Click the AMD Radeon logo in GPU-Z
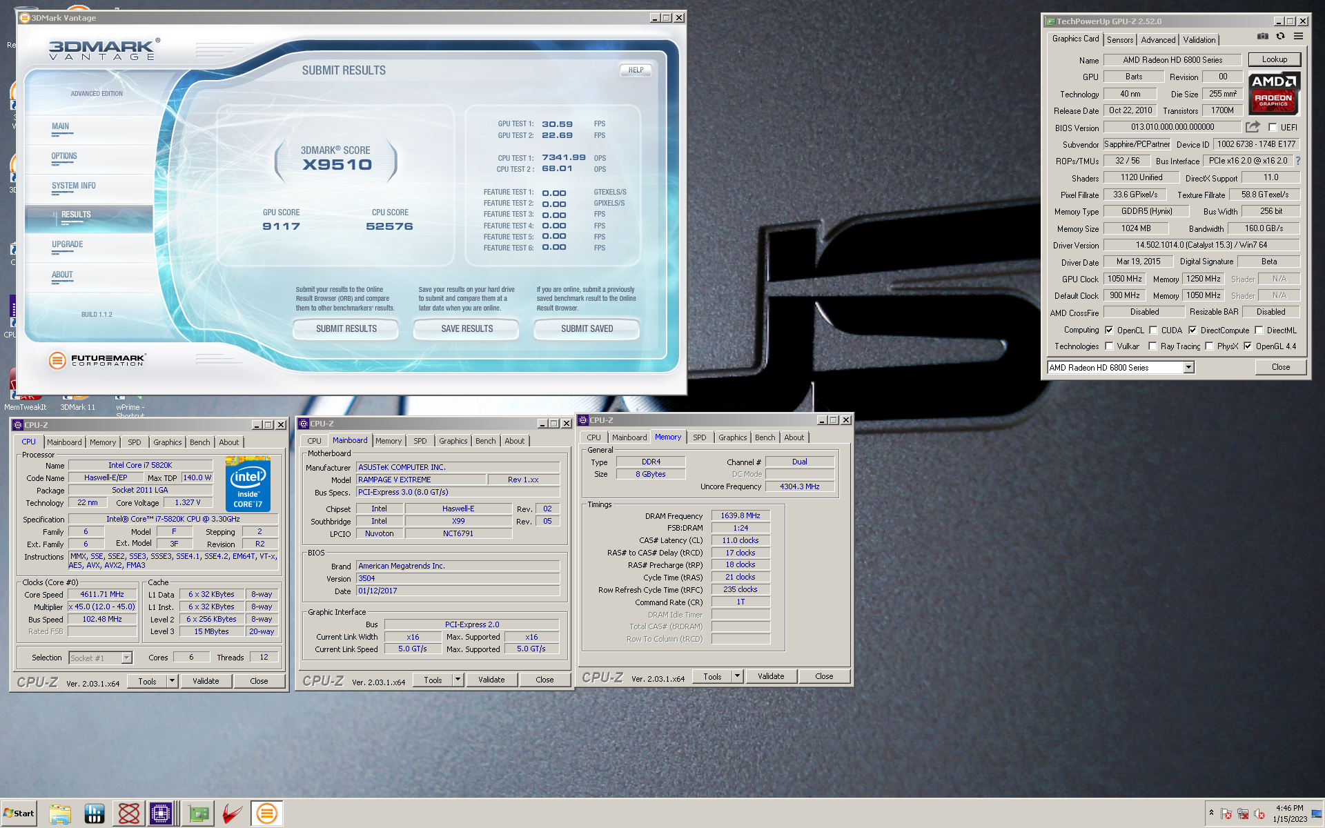This screenshot has height=828, width=1325. [1274, 93]
